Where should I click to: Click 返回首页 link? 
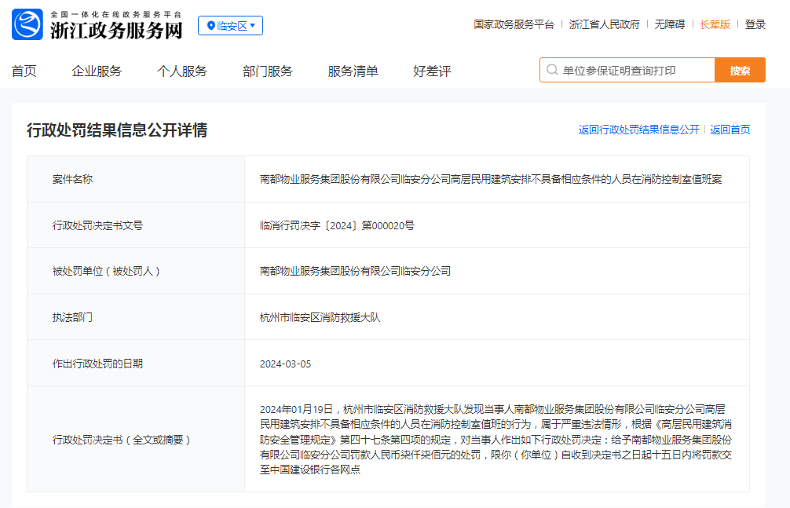tap(730, 130)
